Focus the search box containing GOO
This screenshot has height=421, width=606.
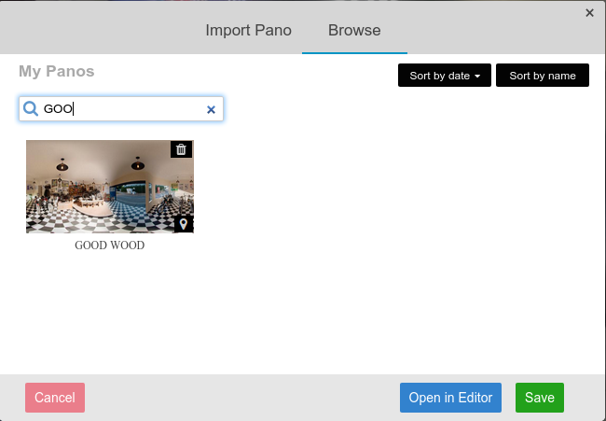coord(121,108)
